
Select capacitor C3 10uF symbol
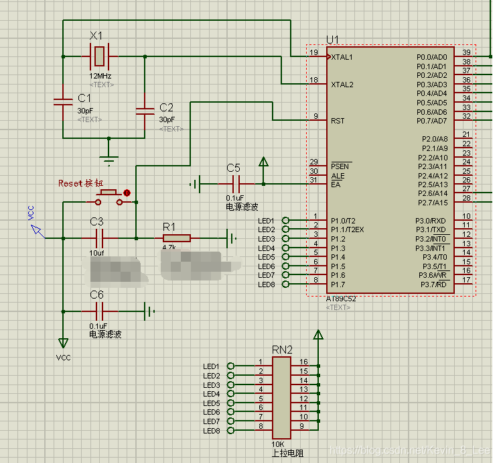click(x=99, y=238)
